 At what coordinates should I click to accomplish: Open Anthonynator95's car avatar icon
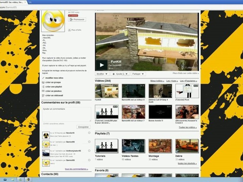coord(46,153)
